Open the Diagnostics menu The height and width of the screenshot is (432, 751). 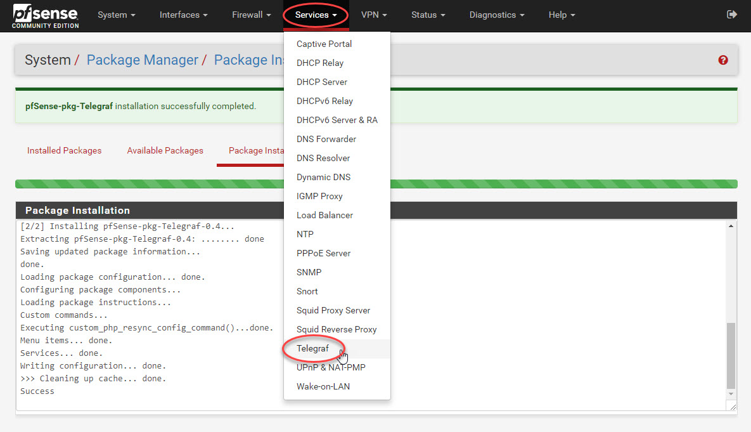tap(497, 15)
